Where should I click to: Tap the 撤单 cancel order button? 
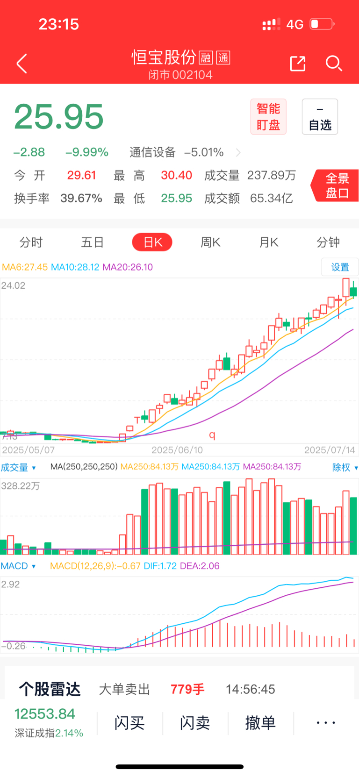tap(260, 723)
